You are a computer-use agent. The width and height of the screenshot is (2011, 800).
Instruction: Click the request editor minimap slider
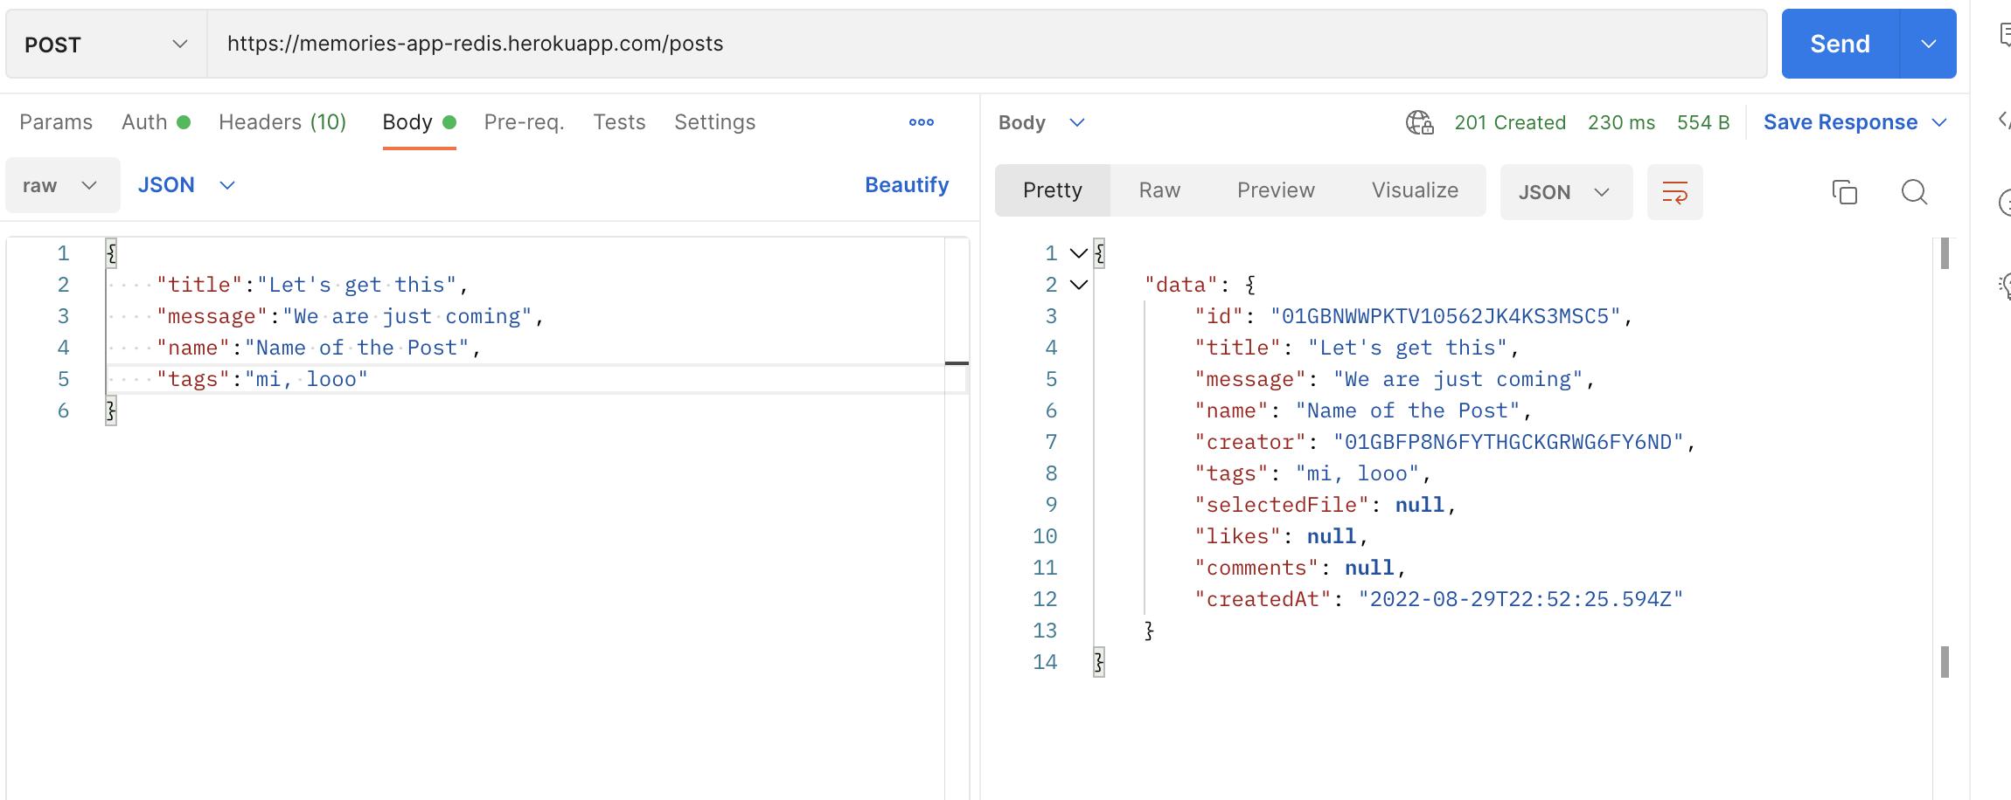point(957,362)
